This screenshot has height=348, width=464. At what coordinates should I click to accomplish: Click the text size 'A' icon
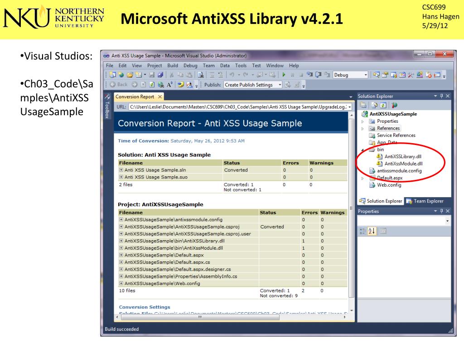pyautogui.click(x=169, y=85)
